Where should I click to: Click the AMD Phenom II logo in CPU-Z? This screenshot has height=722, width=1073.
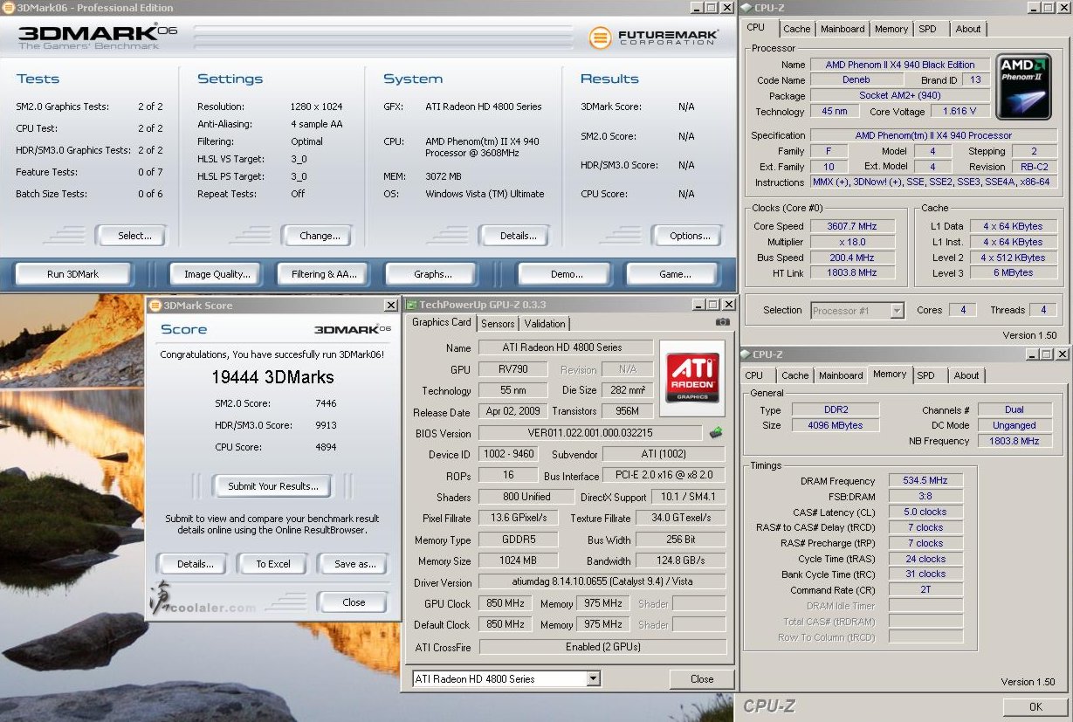click(1023, 86)
